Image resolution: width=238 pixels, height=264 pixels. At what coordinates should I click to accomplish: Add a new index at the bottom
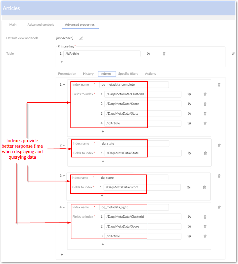click(x=62, y=255)
